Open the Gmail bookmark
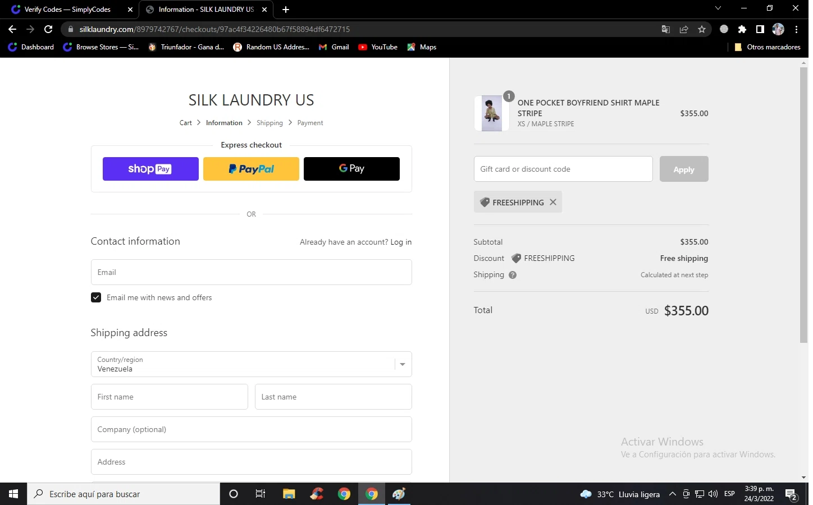Viewport: 813px width, 505px height. 334,47
